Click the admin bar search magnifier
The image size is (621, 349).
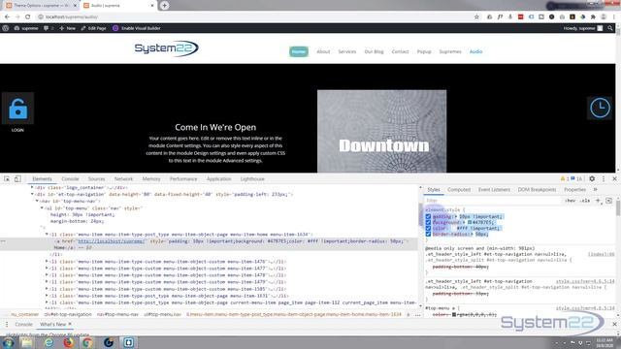[x=610, y=28]
